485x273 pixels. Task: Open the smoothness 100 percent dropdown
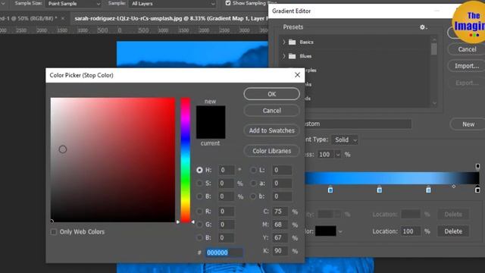(x=338, y=155)
